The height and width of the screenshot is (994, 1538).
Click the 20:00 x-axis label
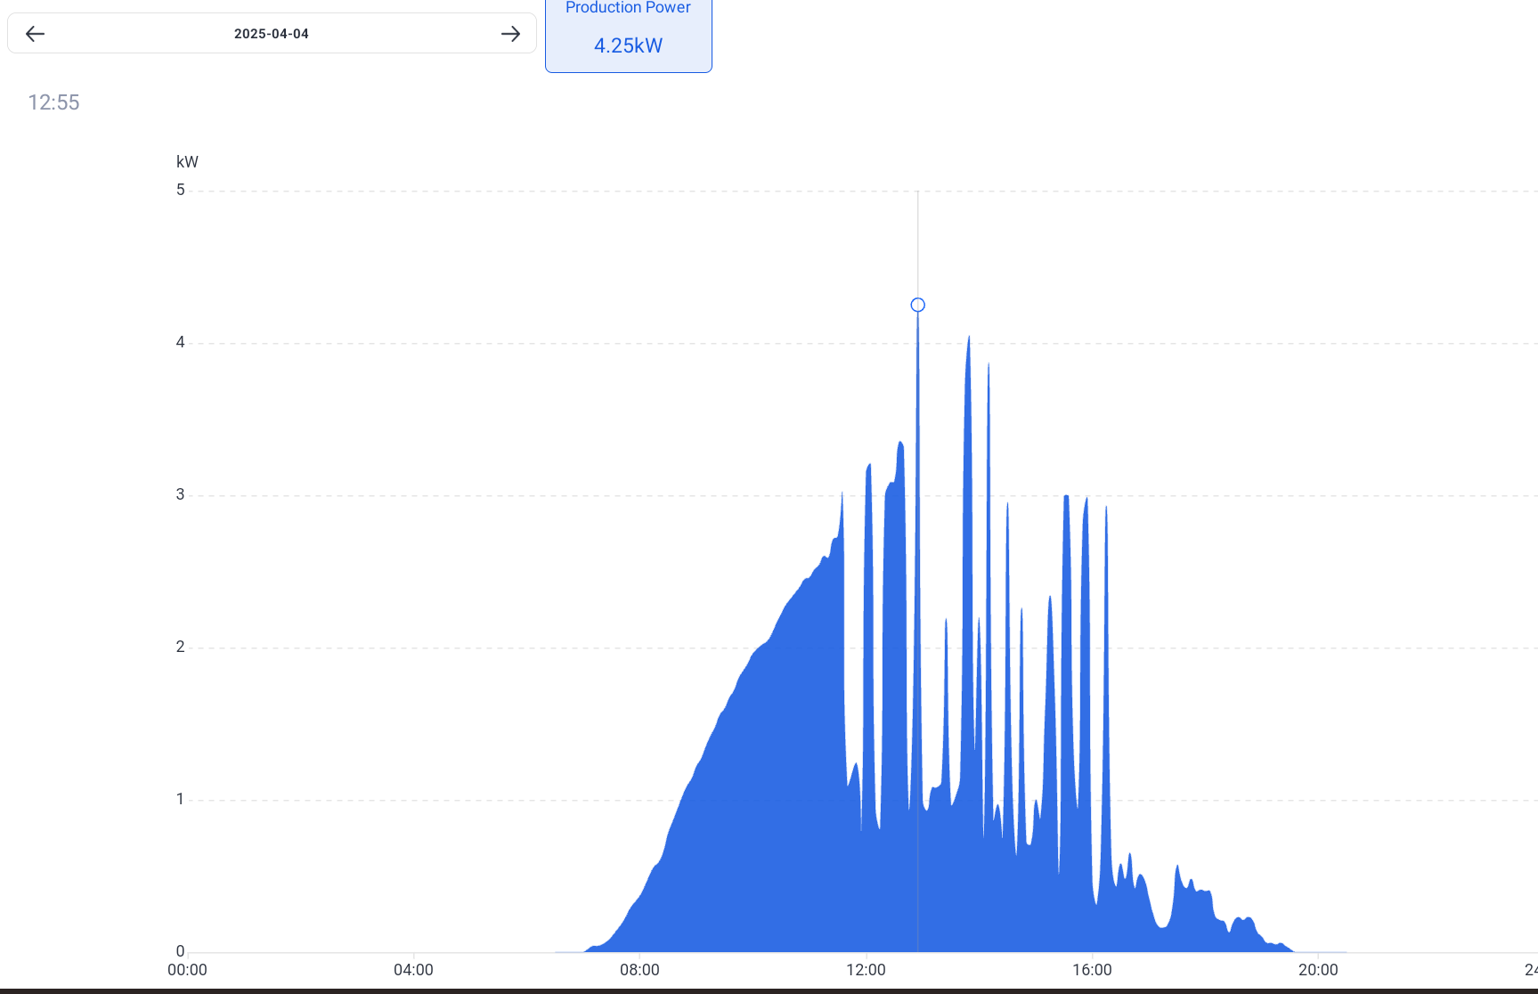[1318, 970]
